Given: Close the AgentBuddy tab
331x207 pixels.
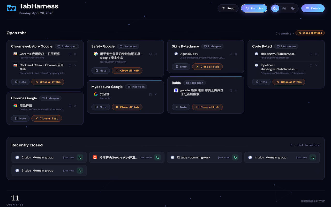Looking at the screenshot, I should [x=236, y=54].
